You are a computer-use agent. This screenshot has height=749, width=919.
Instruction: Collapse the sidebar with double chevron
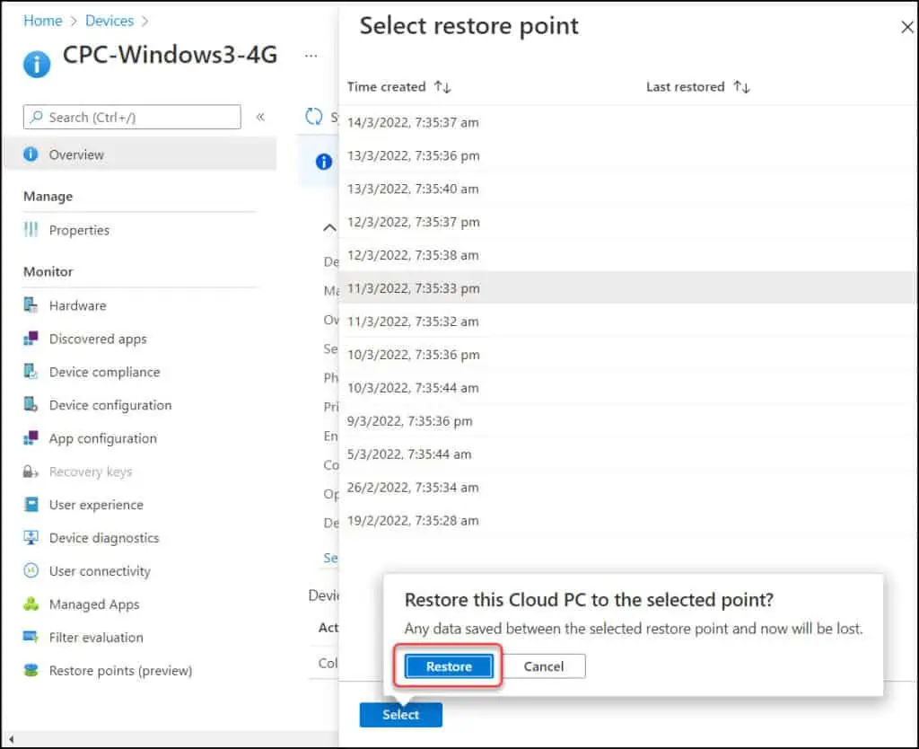click(260, 117)
